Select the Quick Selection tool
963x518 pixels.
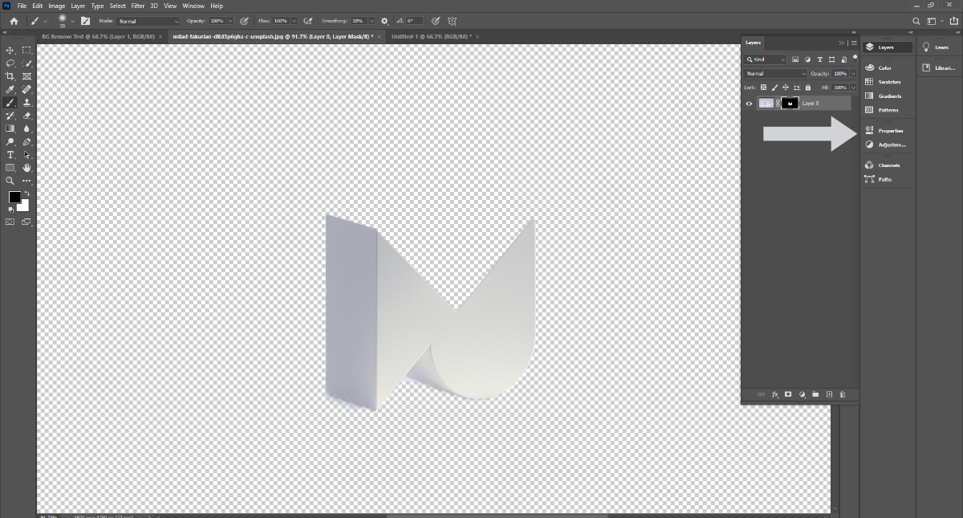point(26,63)
